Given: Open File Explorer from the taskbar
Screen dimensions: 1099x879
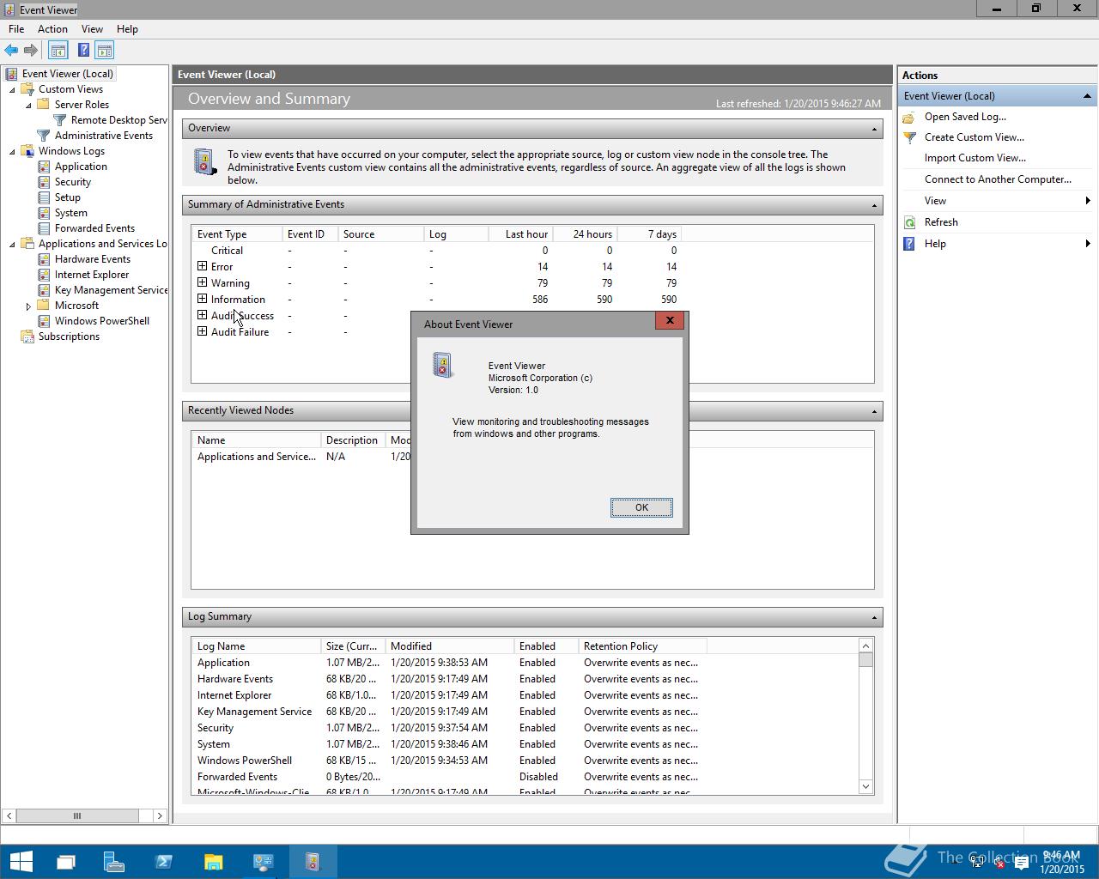Looking at the screenshot, I should coord(213,862).
